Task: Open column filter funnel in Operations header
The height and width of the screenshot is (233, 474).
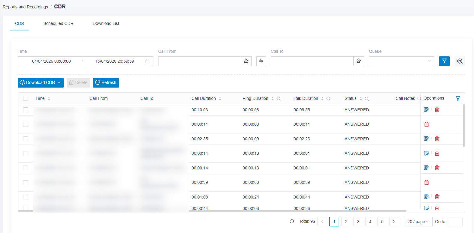Action: tap(458, 98)
